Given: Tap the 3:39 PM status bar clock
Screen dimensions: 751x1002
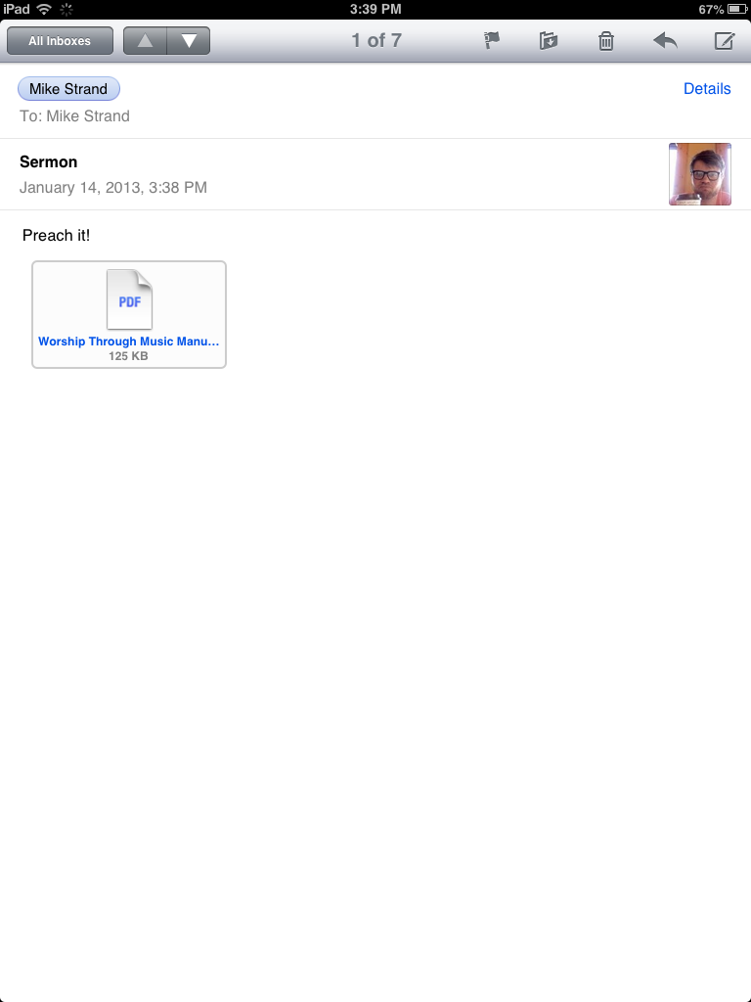Looking at the screenshot, I should point(375,9).
